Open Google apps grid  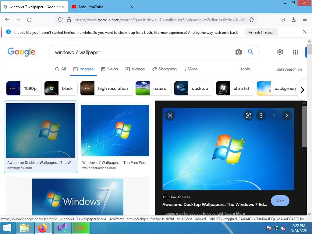296,52
